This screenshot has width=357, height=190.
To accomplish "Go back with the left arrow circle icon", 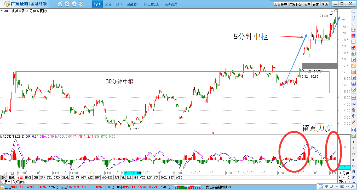I will point(67,4).
